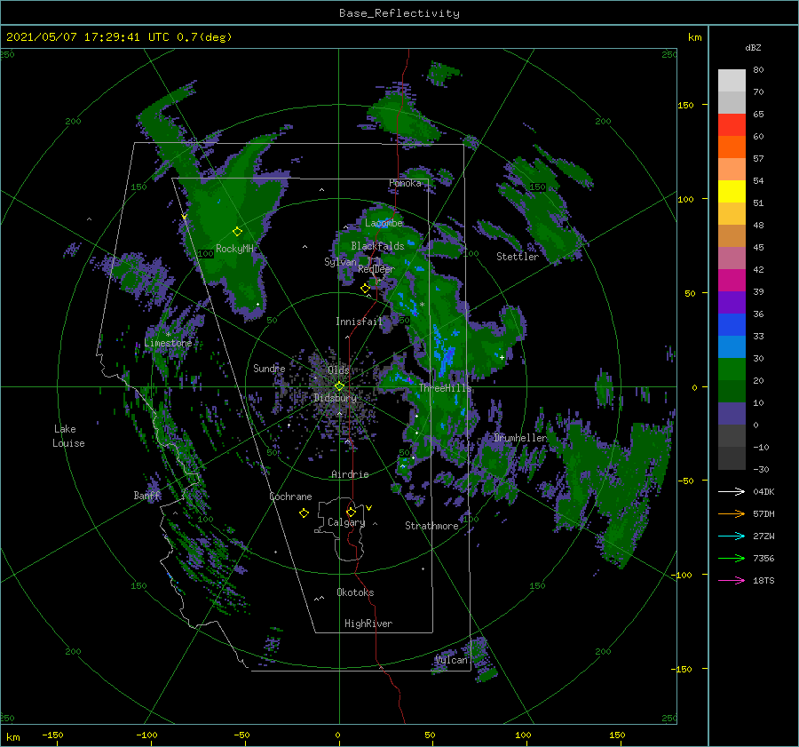The width and height of the screenshot is (799, 747).
Task: Click the white 04DK arrow in the legend
Action: (732, 491)
